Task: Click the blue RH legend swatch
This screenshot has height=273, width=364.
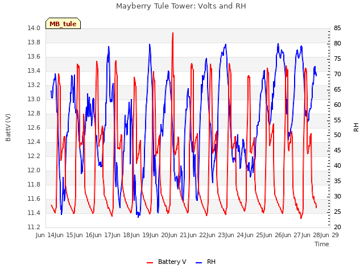Action: coord(199,262)
